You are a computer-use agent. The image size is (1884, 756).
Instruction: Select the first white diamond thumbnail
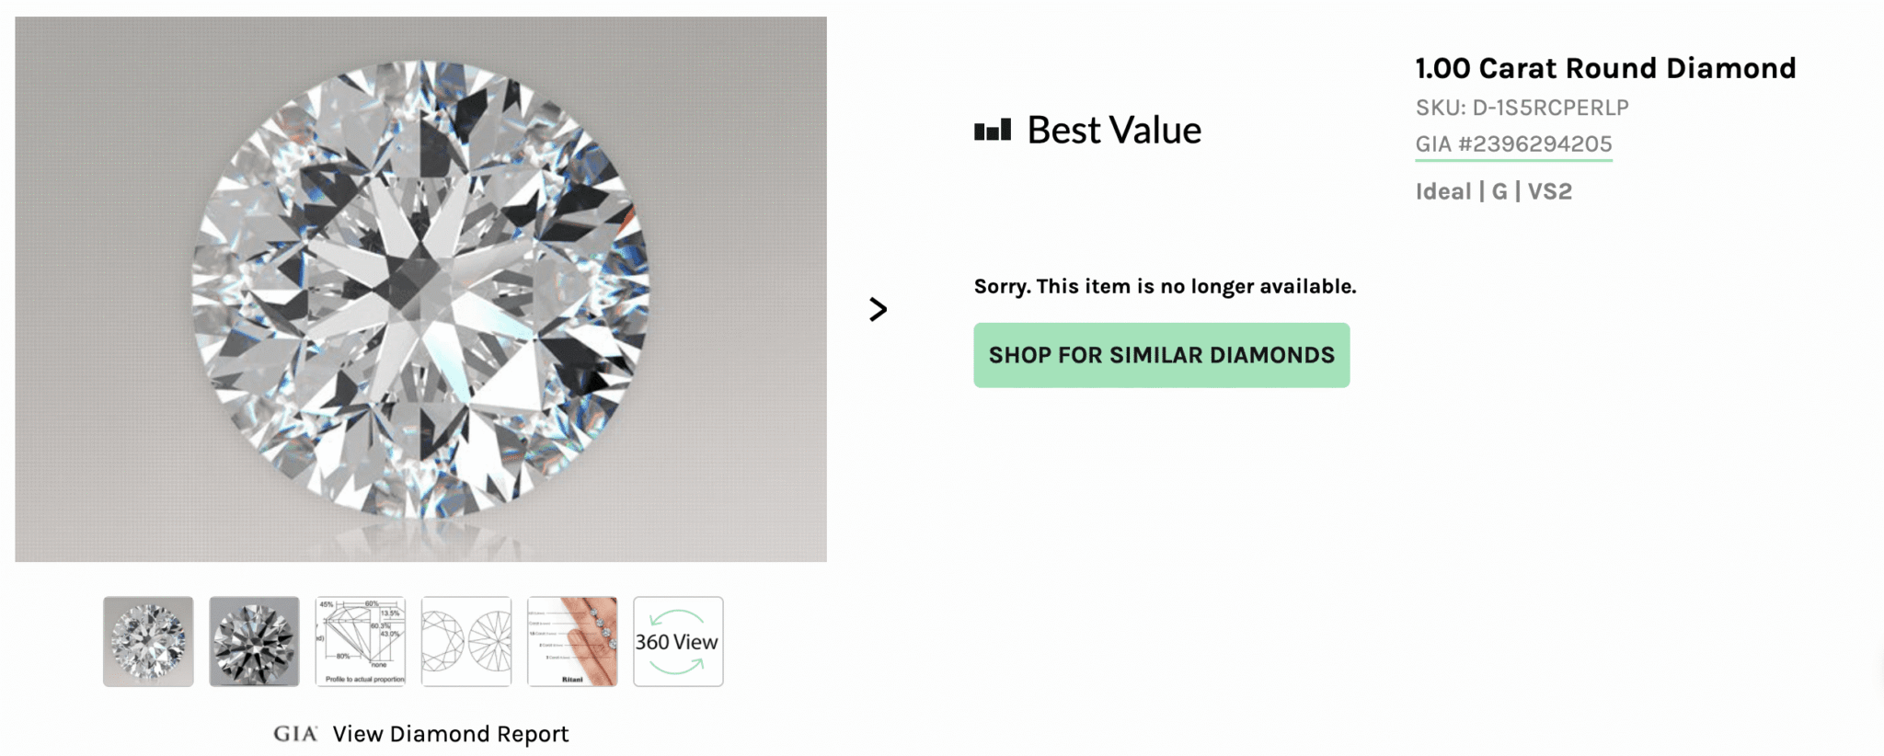[x=148, y=641]
